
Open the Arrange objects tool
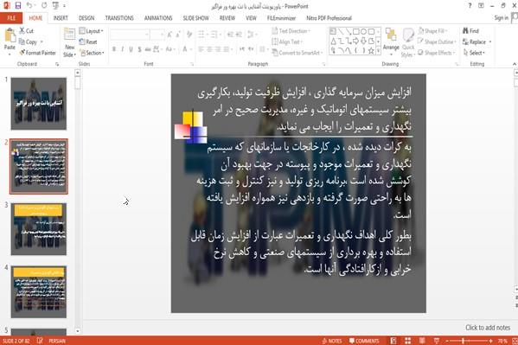(x=391, y=39)
